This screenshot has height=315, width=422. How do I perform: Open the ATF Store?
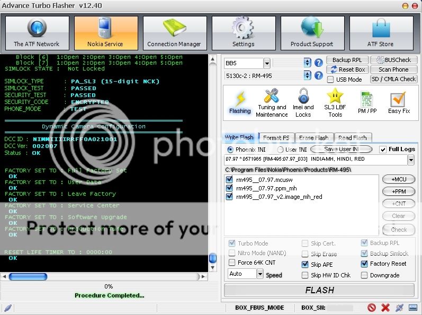pyautogui.click(x=381, y=33)
